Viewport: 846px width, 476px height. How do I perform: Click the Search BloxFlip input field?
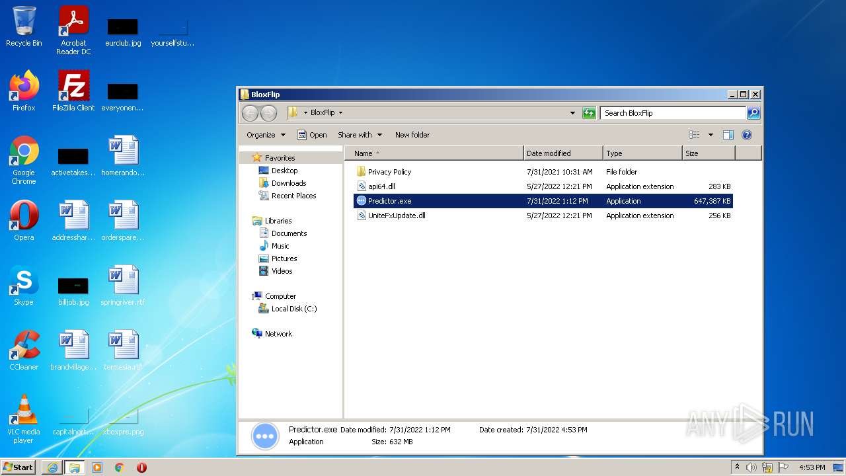[x=673, y=113]
